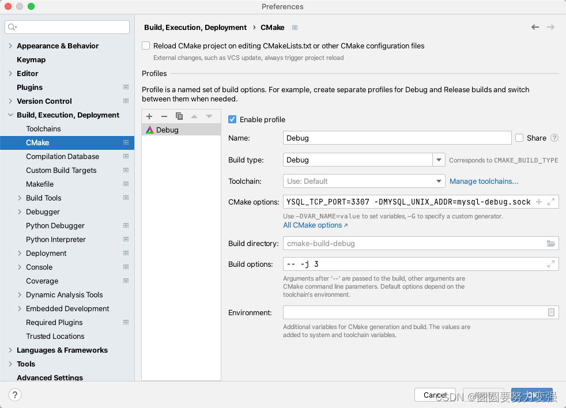Click project icon beside Compilation Database
Image resolution: width=566 pixels, height=408 pixels.
pyautogui.click(x=126, y=156)
